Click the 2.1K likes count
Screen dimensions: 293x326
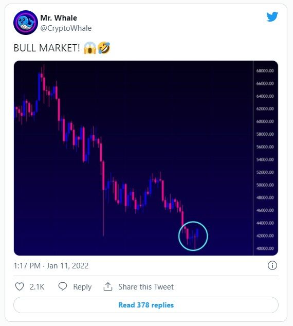37,287
